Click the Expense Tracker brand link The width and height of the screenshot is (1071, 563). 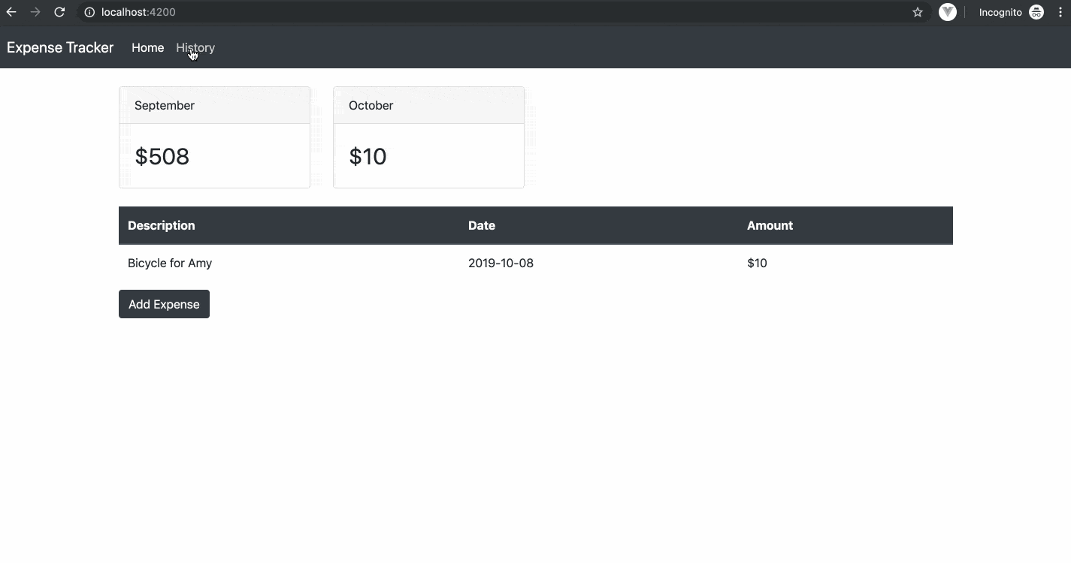(x=60, y=47)
